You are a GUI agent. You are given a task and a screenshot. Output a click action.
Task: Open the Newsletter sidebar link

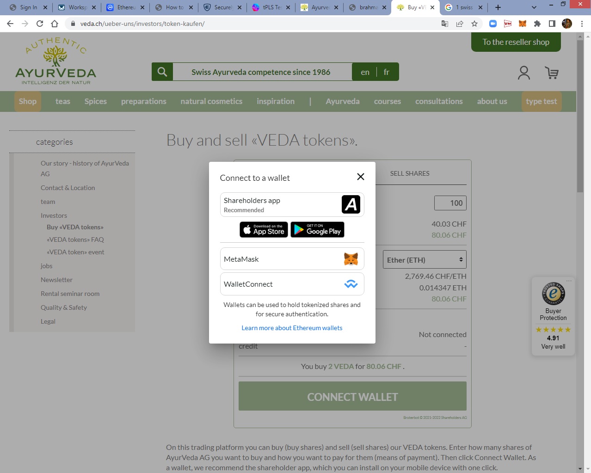click(56, 280)
